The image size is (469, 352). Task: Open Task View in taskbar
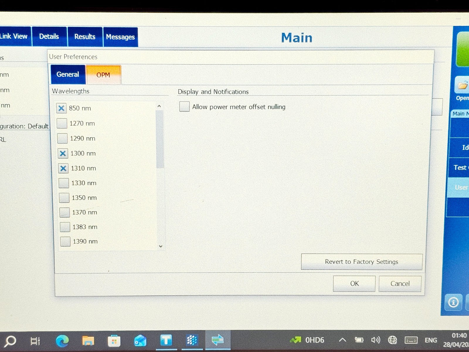point(35,341)
